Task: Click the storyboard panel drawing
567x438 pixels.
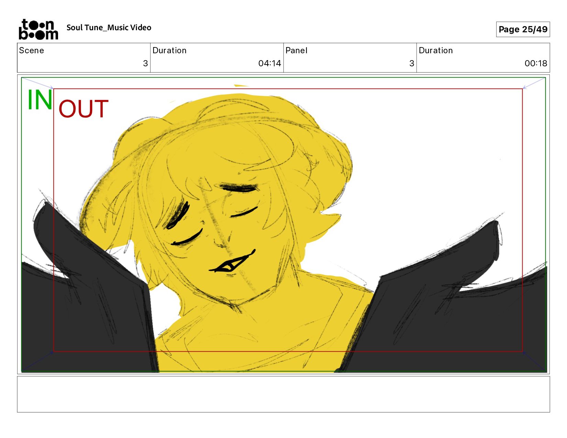Action: coord(283,224)
